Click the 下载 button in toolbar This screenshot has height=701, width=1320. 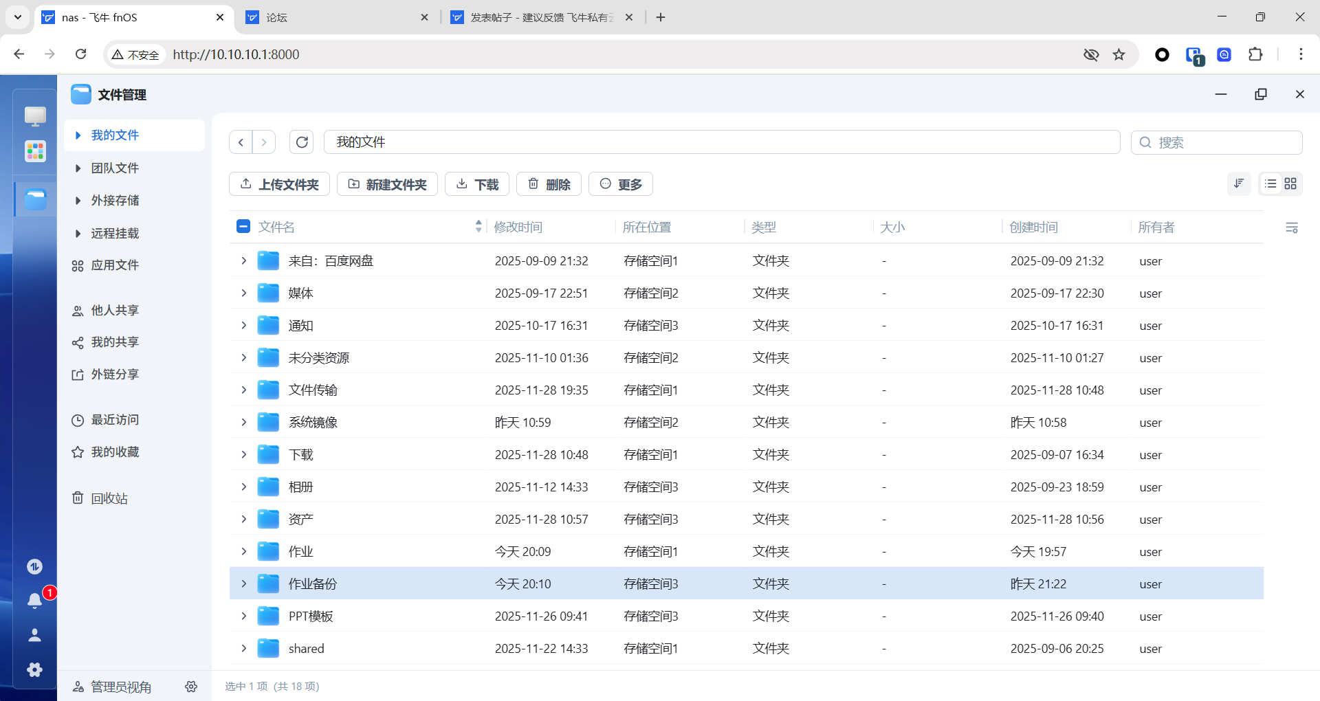pos(476,183)
